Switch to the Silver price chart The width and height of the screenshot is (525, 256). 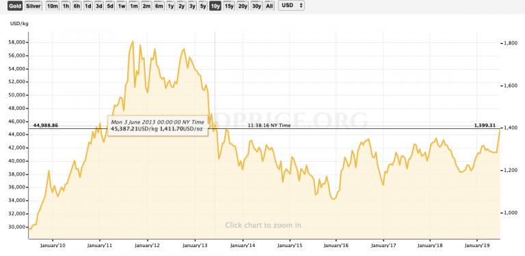click(33, 6)
